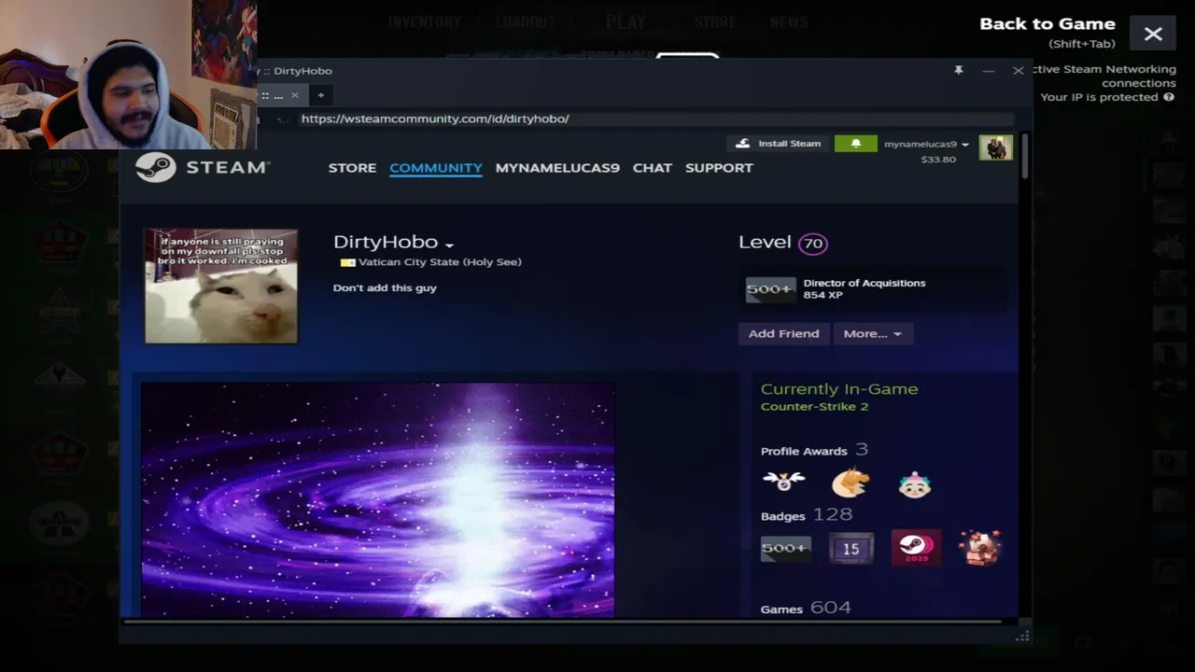1195x672 pixels.
Task: Open the Director of Acquisitions featured badge icon
Action: (x=770, y=289)
